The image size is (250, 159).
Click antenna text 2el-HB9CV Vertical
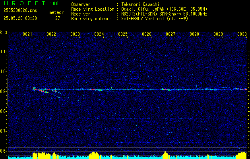143,19
